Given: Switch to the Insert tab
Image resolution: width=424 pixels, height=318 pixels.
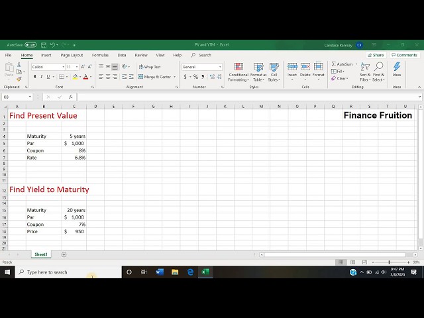Looking at the screenshot, I should click(x=46, y=55).
